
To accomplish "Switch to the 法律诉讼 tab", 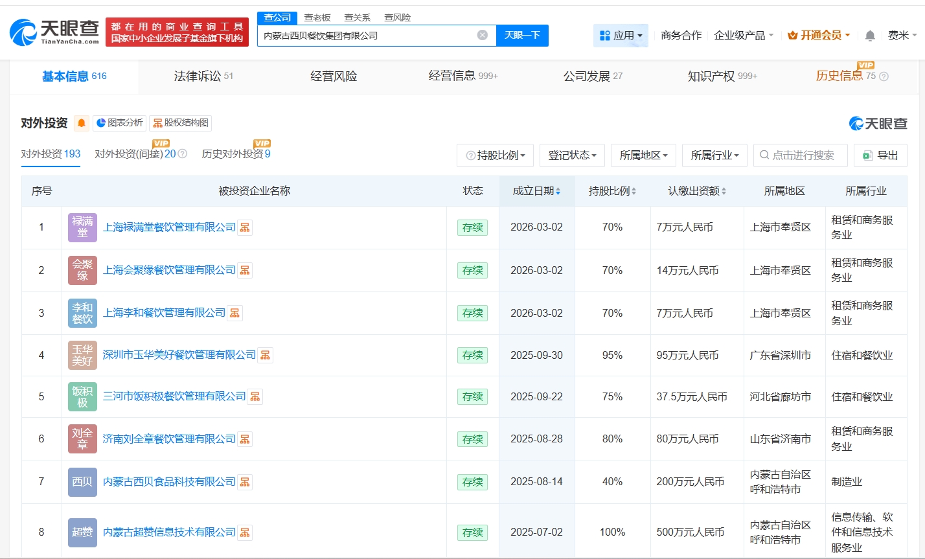I will pyautogui.click(x=203, y=76).
